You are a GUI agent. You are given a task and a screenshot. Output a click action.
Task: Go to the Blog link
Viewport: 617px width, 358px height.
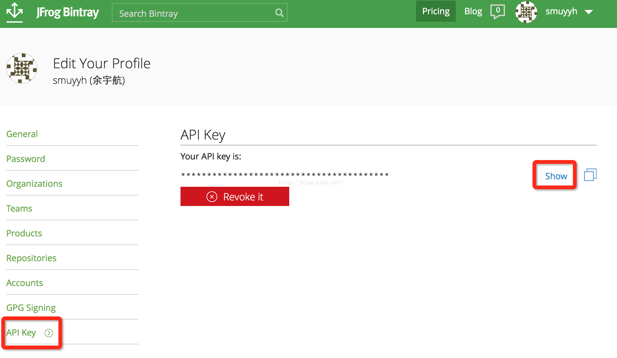(x=473, y=11)
